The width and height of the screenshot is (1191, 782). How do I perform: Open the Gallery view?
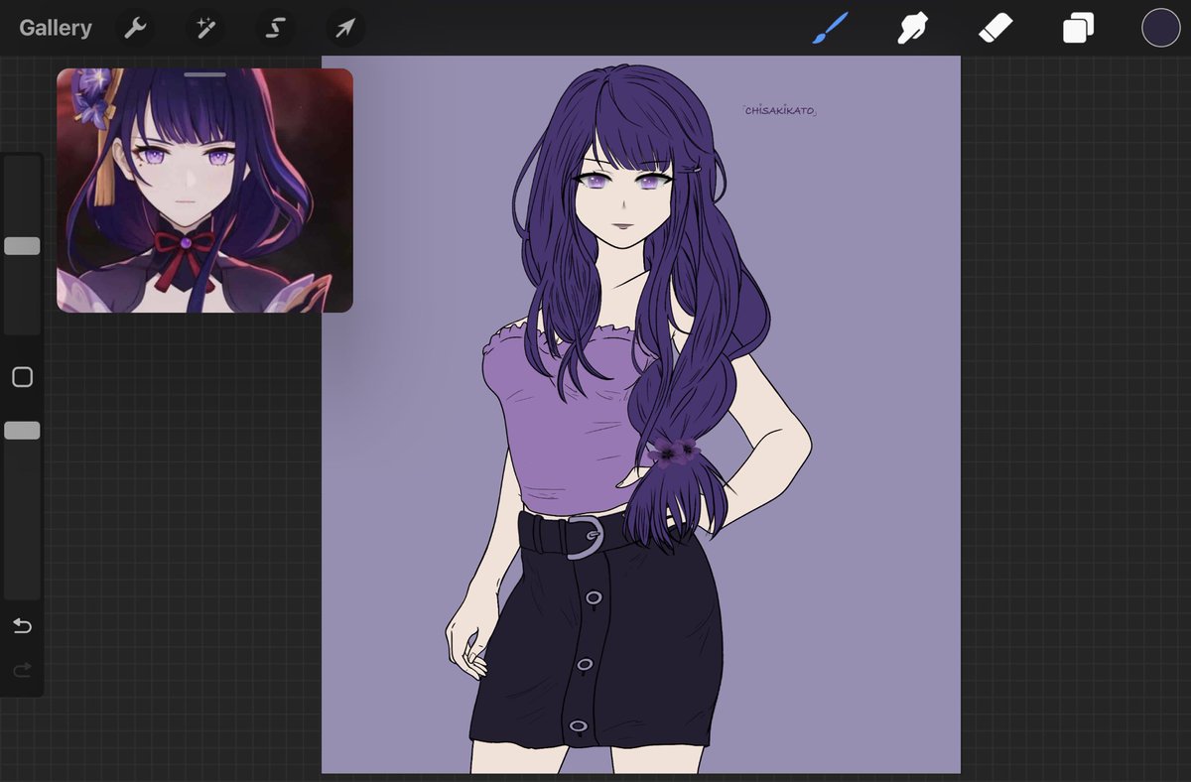coord(56,28)
